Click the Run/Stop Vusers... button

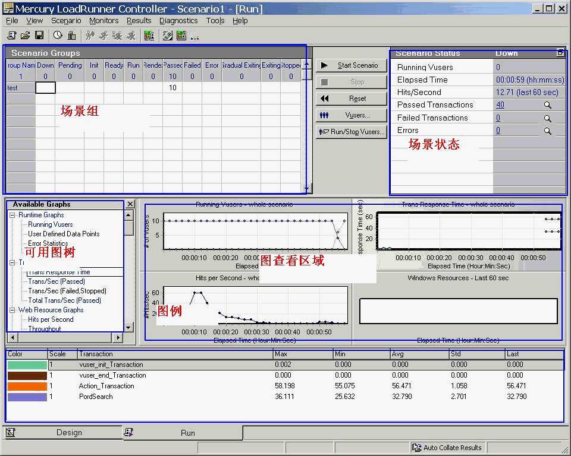pyautogui.click(x=351, y=132)
